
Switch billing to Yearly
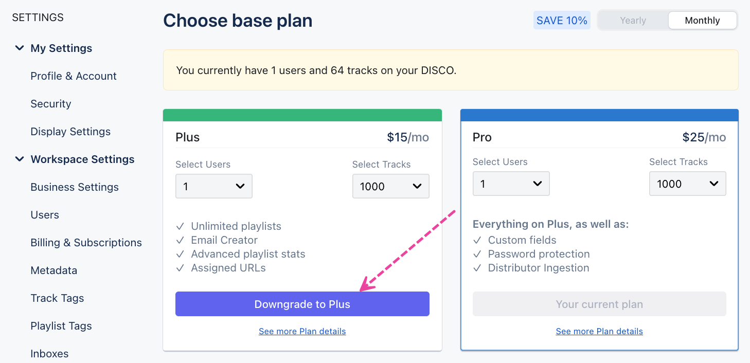point(633,21)
